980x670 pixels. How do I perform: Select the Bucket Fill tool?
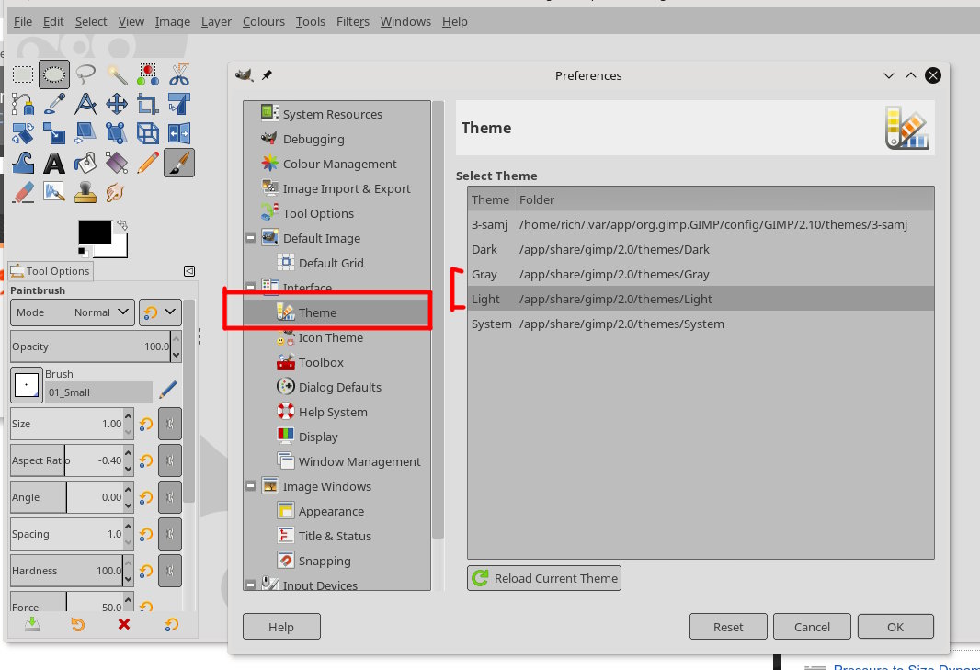tap(85, 163)
